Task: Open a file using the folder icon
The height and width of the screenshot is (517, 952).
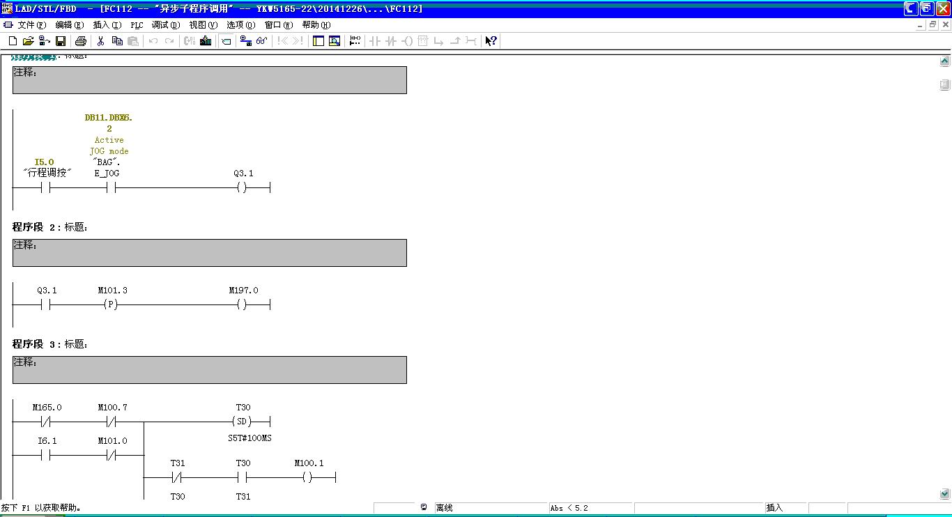Action: [x=29, y=41]
